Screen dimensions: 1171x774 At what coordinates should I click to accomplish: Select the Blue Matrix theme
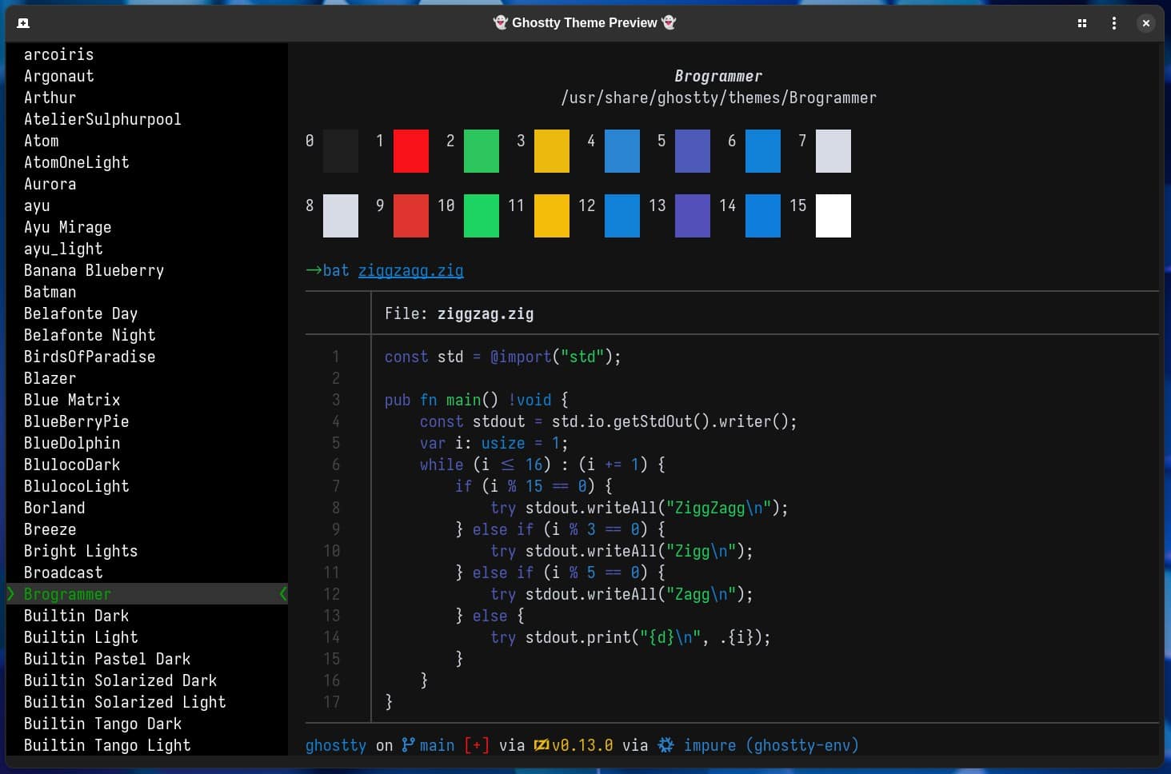pos(72,400)
